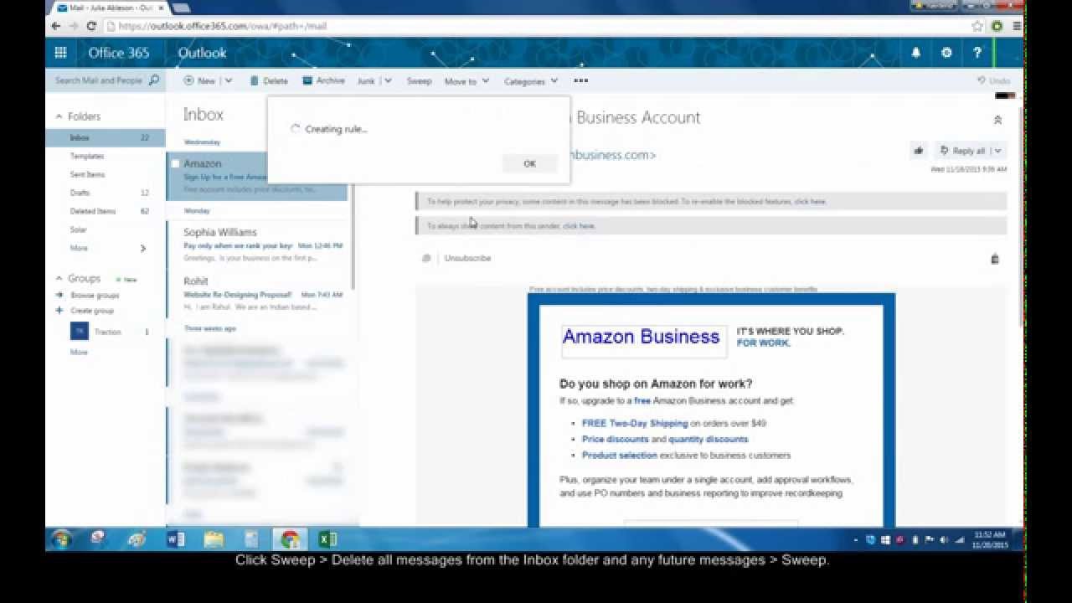Click the Delete trash icon in toolbar
The height and width of the screenshot is (603, 1072).
pyautogui.click(x=254, y=81)
